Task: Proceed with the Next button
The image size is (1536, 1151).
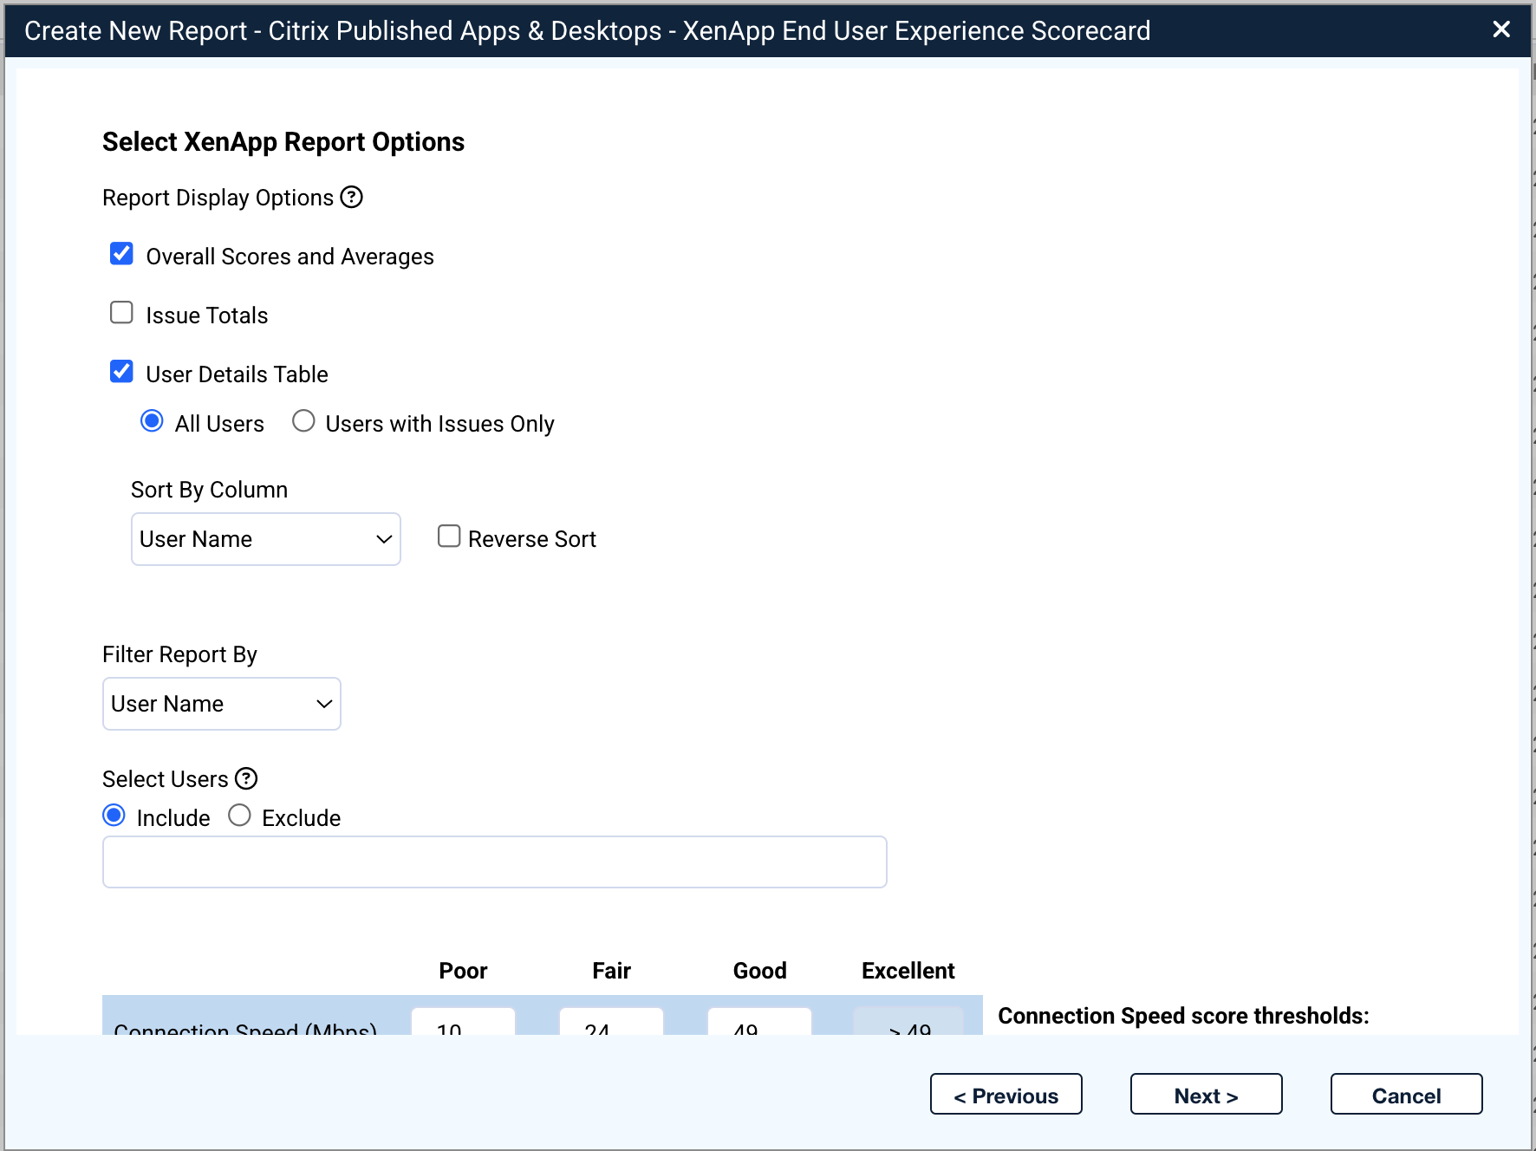Action: point(1207,1095)
